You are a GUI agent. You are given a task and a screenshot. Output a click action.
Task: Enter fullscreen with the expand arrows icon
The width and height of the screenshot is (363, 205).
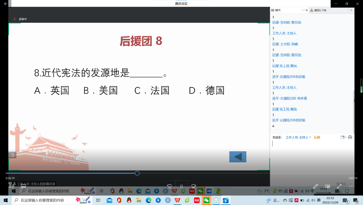(339, 186)
